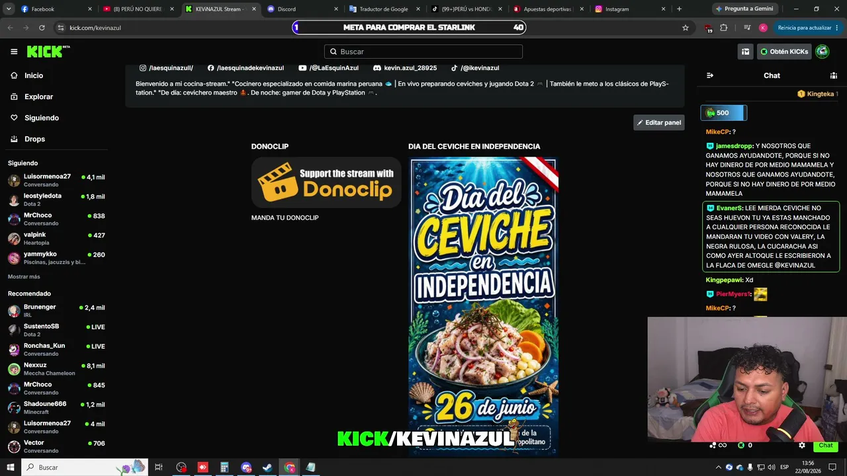Open followed channel valpink
This screenshot has height=476, width=847.
[x=56, y=238]
